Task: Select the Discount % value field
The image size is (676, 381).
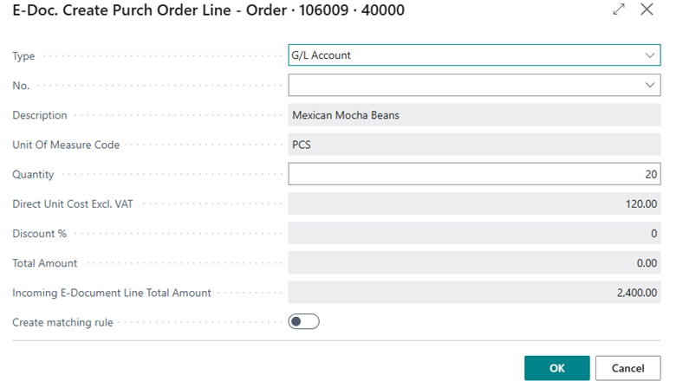Action: (x=474, y=234)
